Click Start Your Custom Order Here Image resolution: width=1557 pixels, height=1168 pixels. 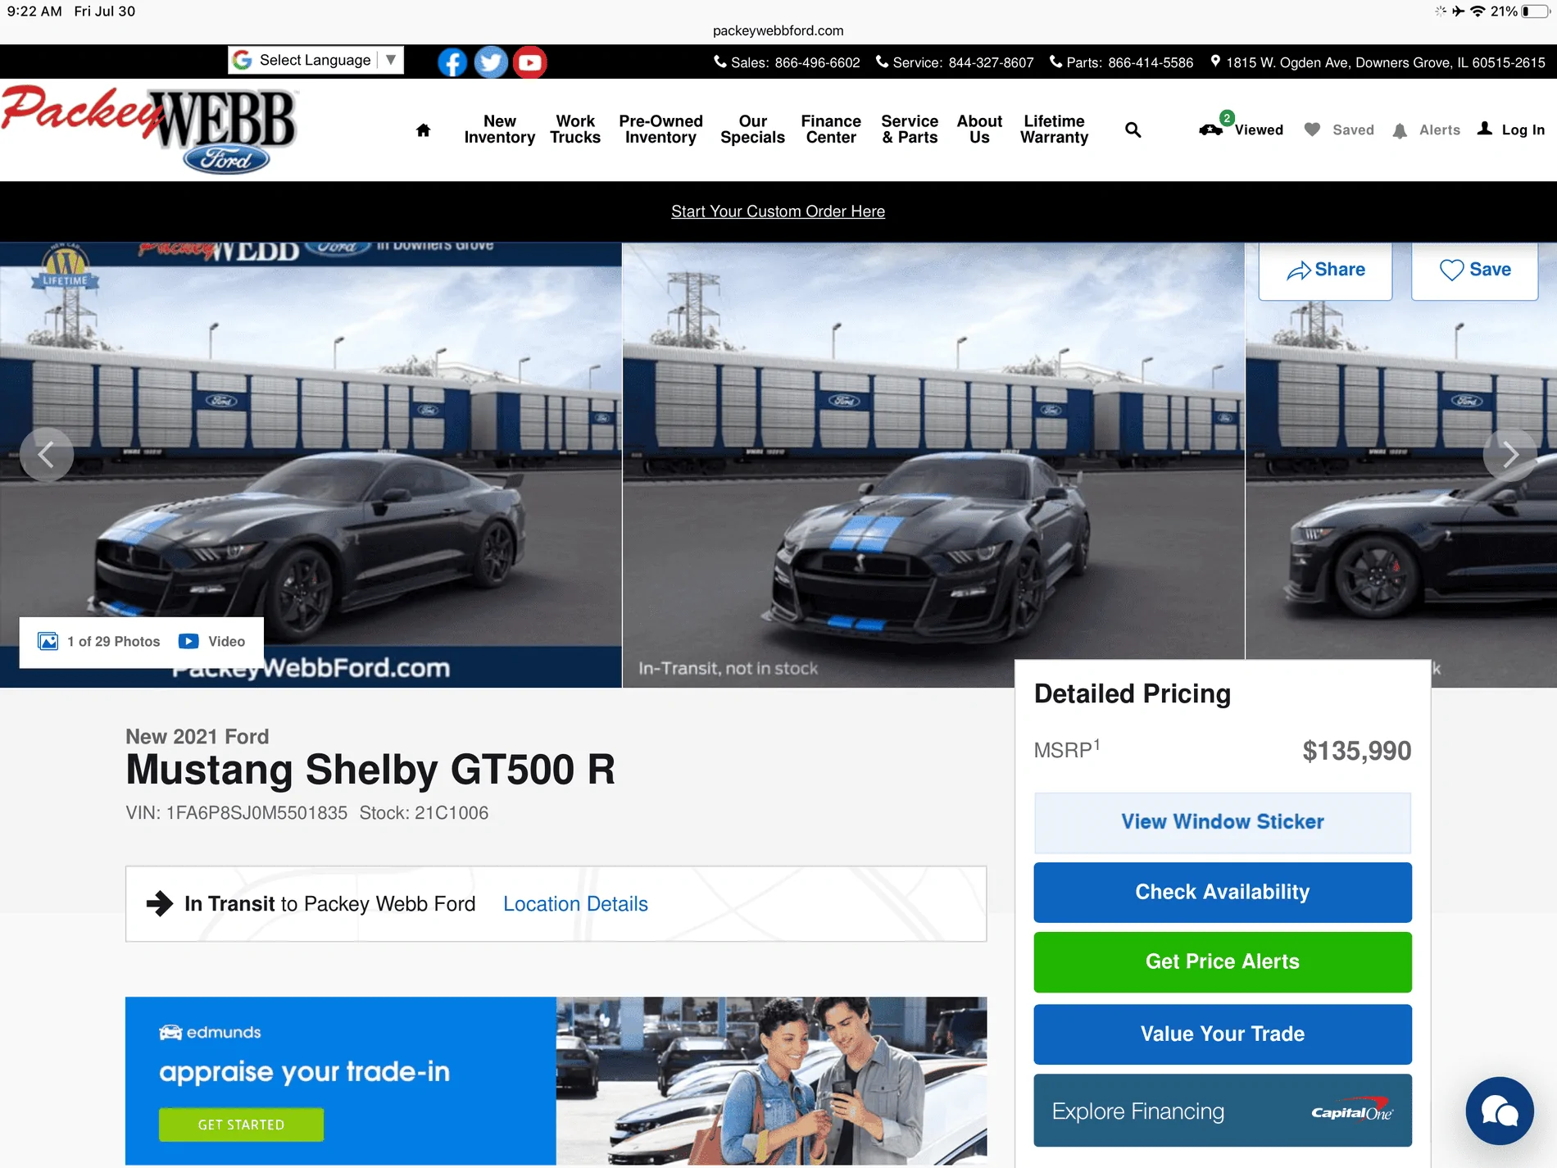coord(778,211)
